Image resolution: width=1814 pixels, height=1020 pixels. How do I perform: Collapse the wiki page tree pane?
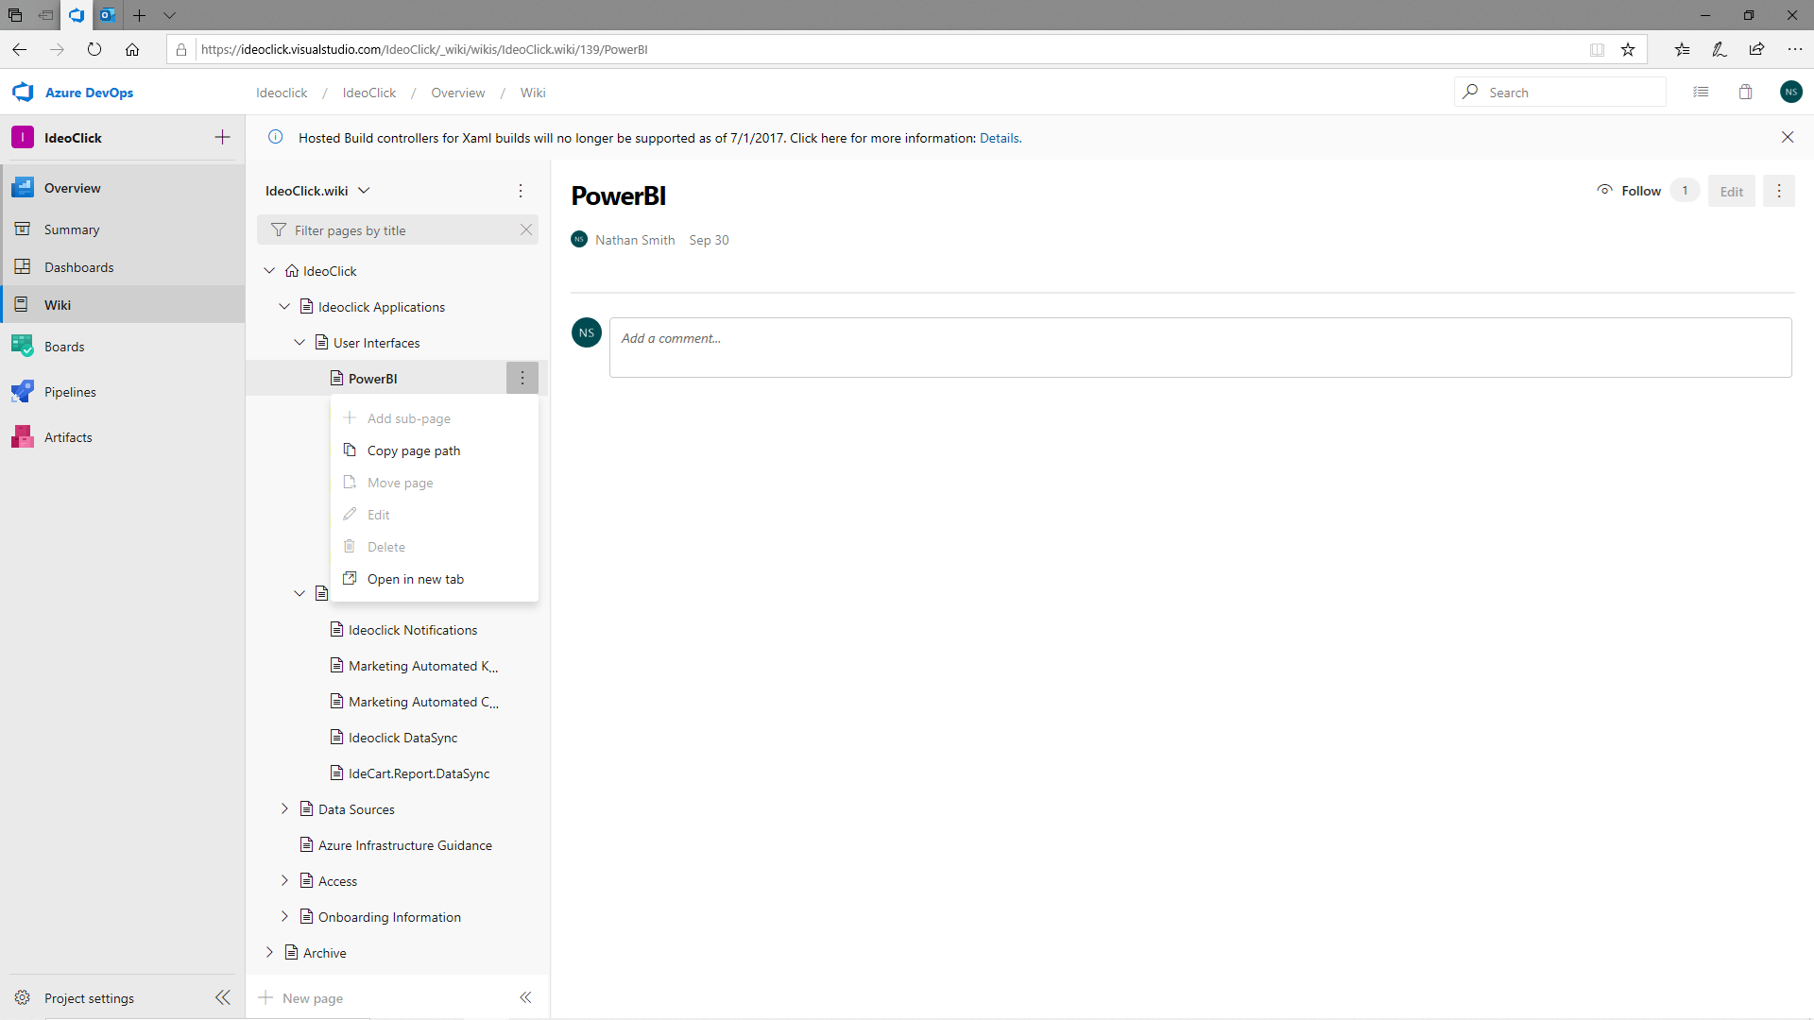[525, 997]
